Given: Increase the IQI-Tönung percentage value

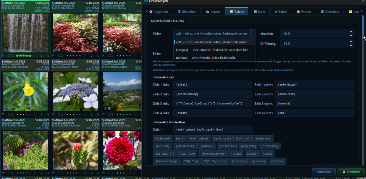Looking at the screenshot, I should 351,42.
